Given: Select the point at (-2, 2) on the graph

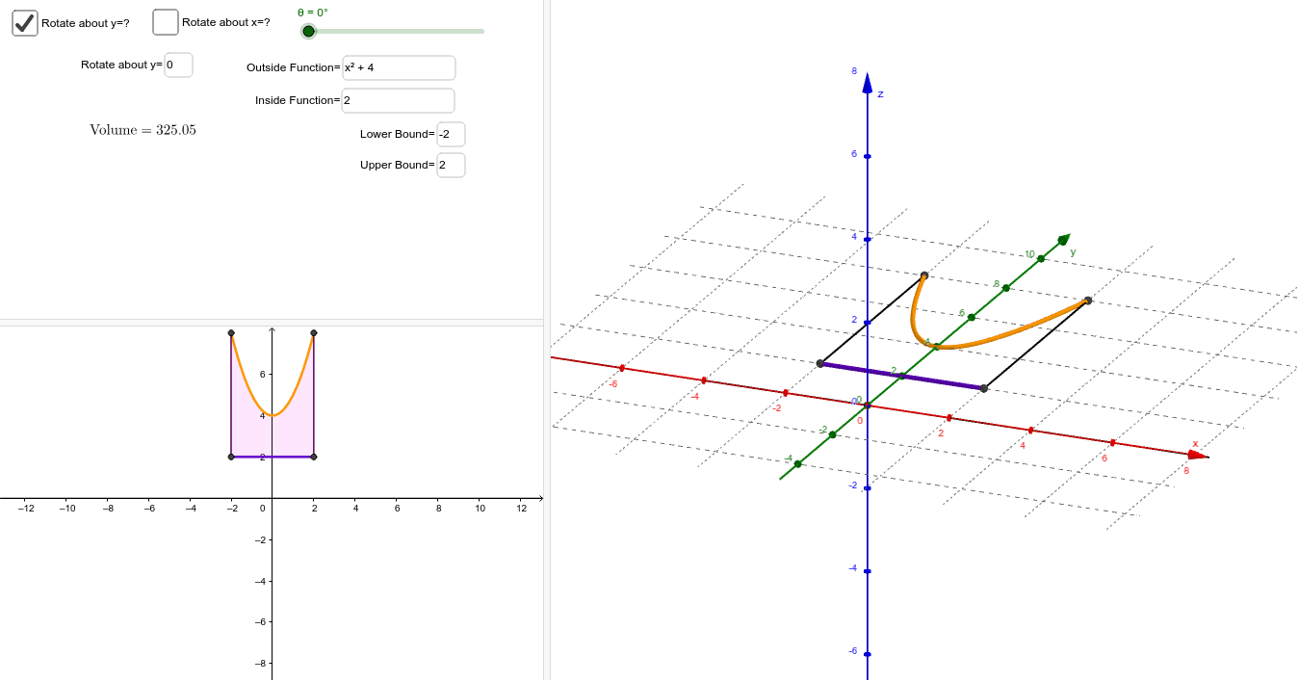Looking at the screenshot, I should [x=230, y=457].
